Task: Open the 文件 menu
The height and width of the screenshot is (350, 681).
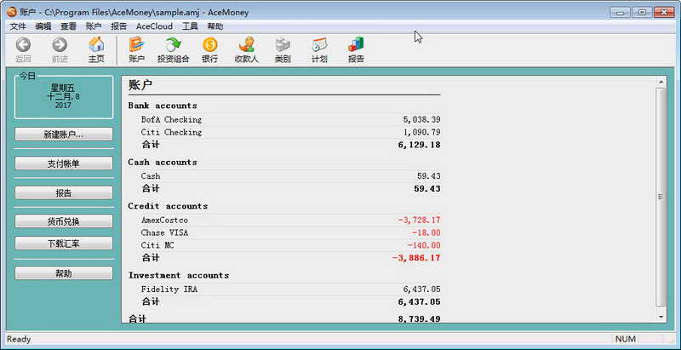Action: pos(18,26)
